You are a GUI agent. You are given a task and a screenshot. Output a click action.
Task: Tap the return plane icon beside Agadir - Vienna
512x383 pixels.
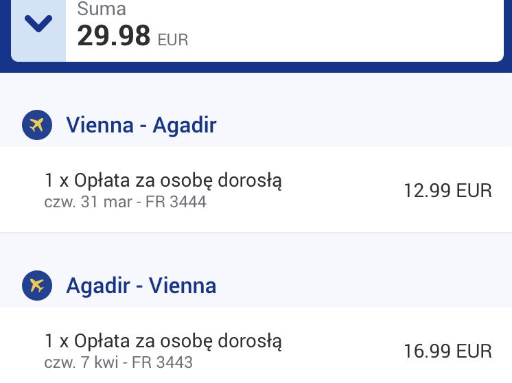[x=37, y=286]
